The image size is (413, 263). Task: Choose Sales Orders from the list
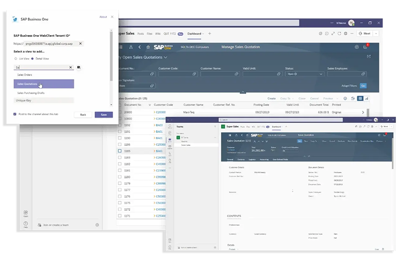[x=25, y=74]
